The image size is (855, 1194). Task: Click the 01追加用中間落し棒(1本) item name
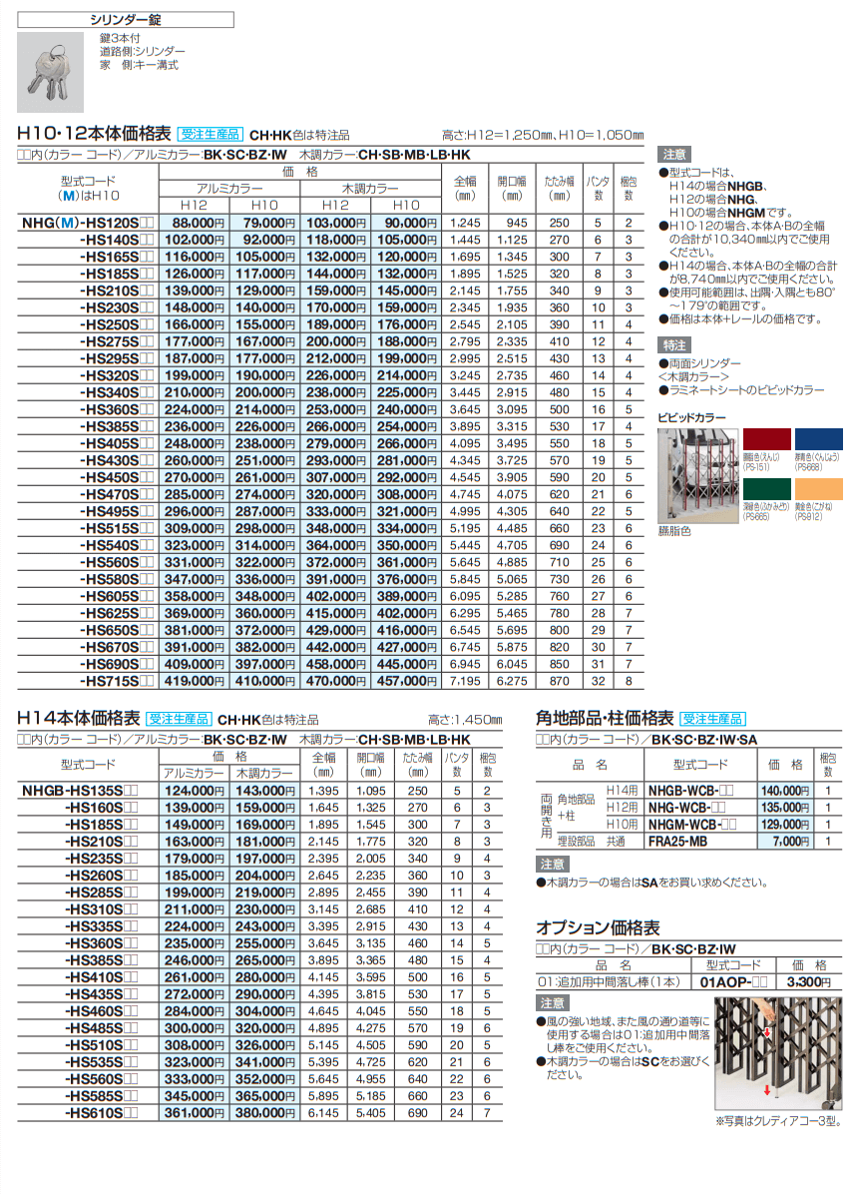point(610,982)
